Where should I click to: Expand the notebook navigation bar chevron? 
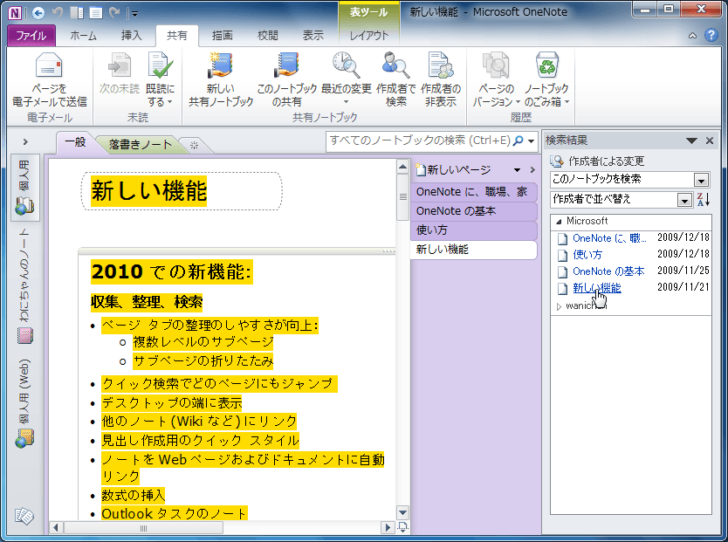click(x=25, y=141)
